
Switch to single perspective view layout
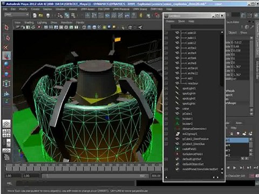click(6, 124)
